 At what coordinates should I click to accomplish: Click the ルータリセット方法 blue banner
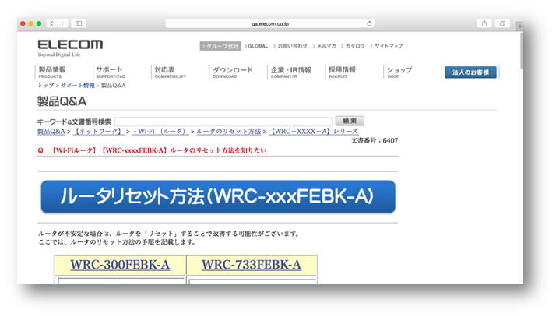tap(218, 196)
